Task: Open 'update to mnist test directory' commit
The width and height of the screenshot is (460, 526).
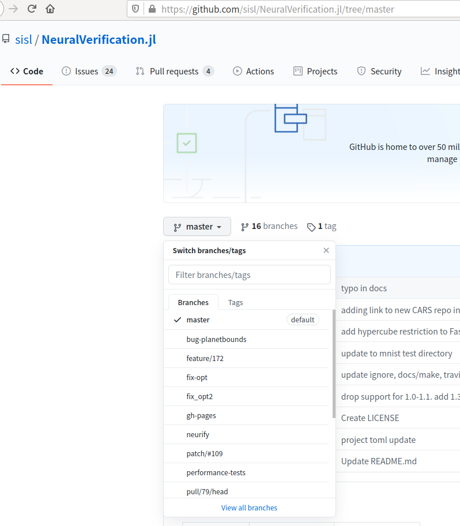Action: tap(397, 353)
